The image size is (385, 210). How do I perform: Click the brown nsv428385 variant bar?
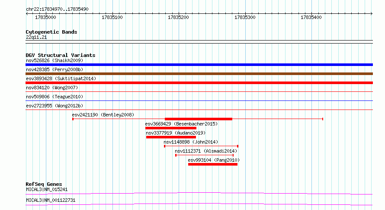pos(199,74)
